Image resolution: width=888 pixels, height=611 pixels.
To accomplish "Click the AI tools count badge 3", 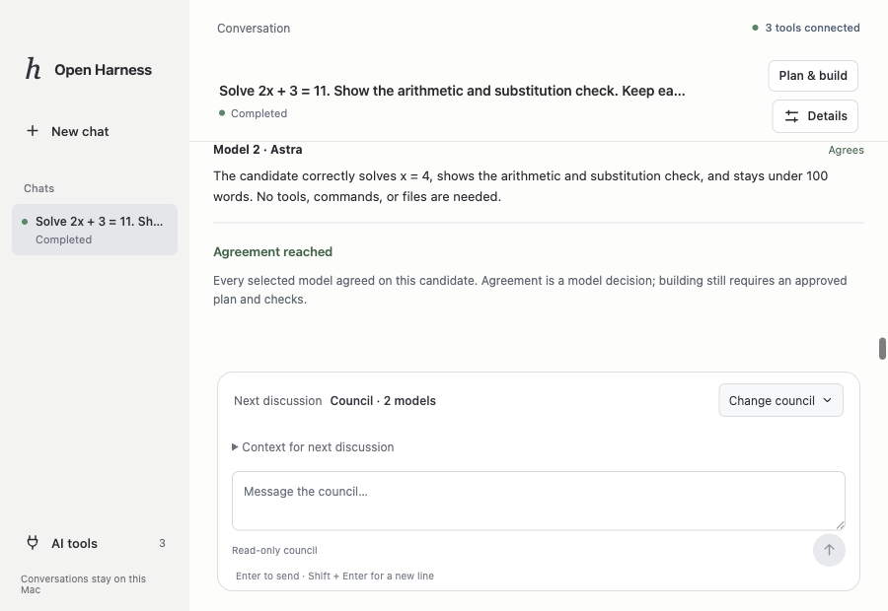I will coord(162,543).
